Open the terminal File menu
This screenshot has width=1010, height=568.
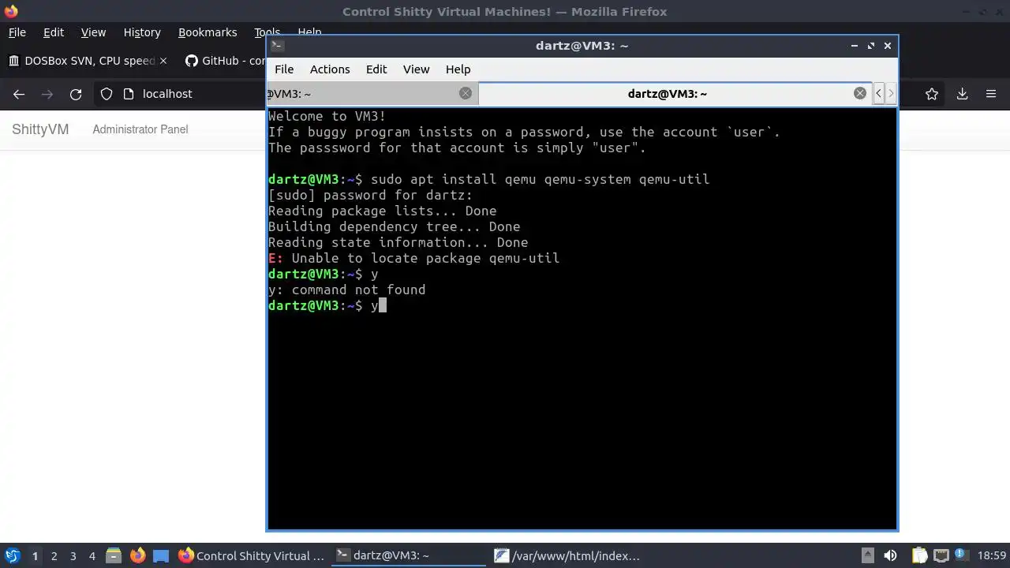pyautogui.click(x=284, y=69)
